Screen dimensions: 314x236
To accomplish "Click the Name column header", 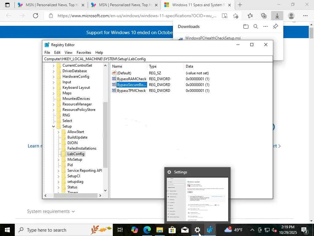I will point(128,66).
